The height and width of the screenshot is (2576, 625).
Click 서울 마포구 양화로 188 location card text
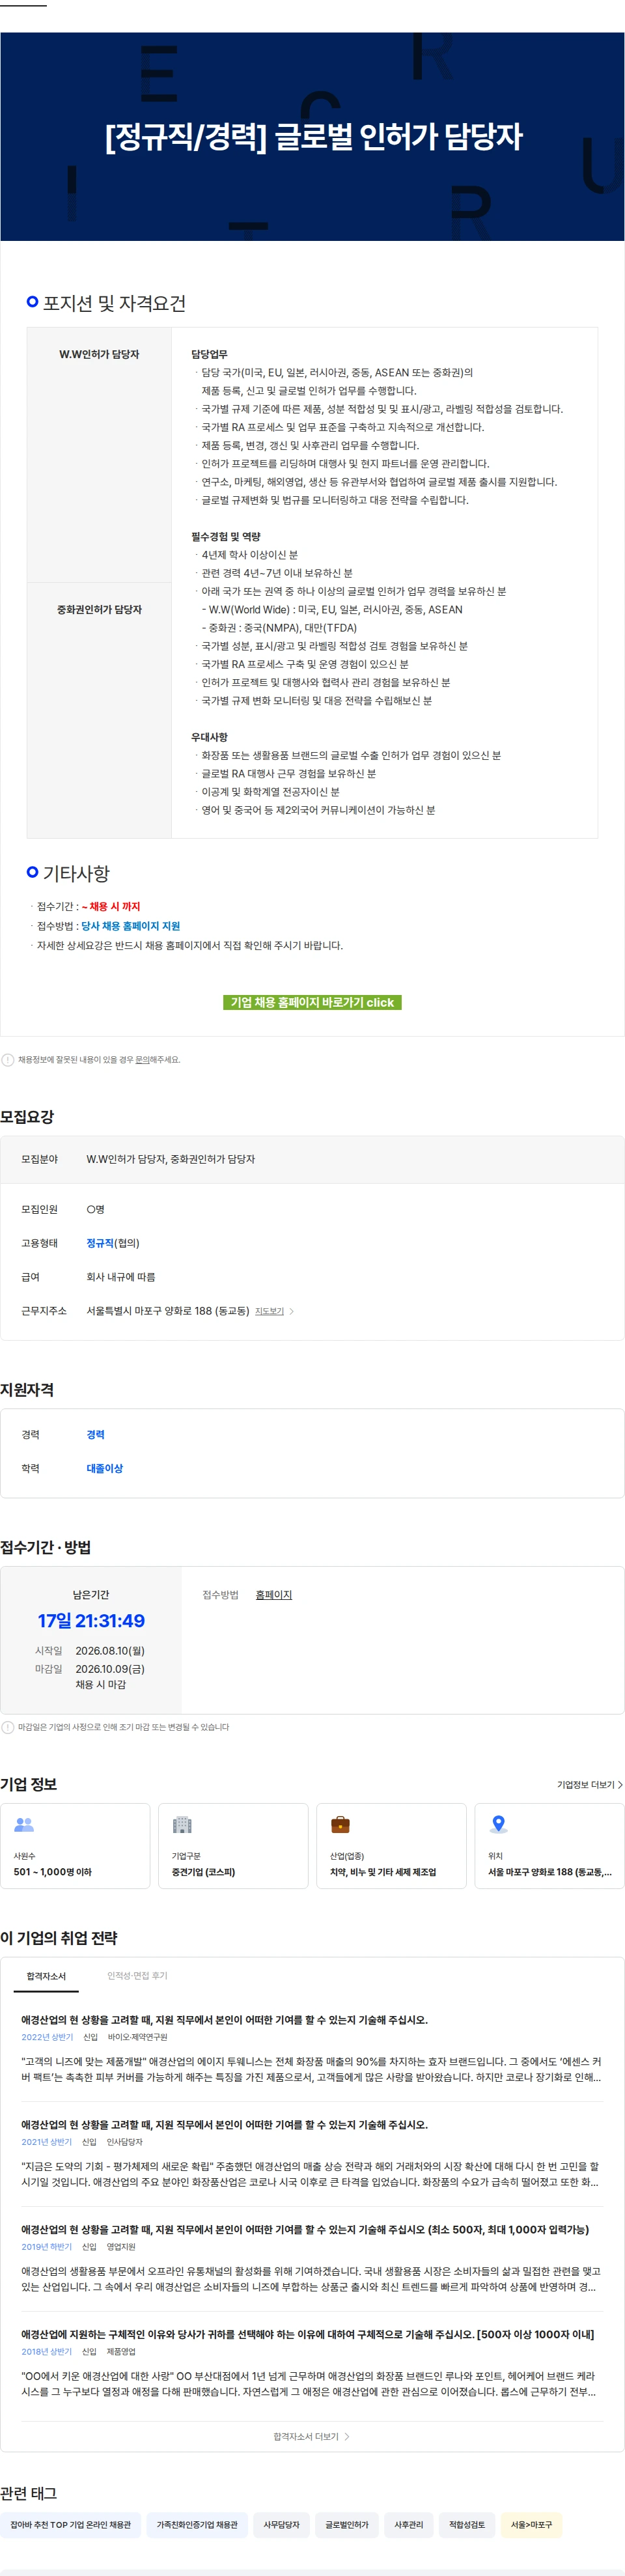(x=550, y=1873)
